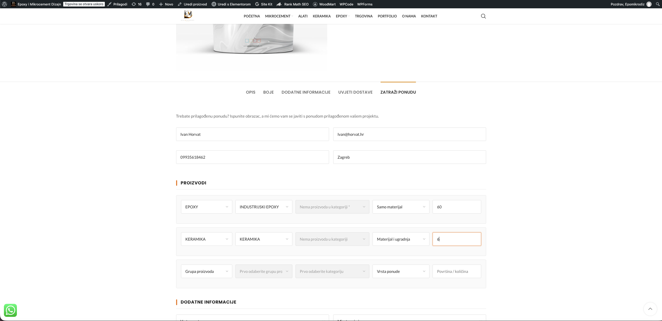This screenshot has height=321, width=662.
Task: Select the ZATRAŽI PONUDU tab
Action: 398,92
